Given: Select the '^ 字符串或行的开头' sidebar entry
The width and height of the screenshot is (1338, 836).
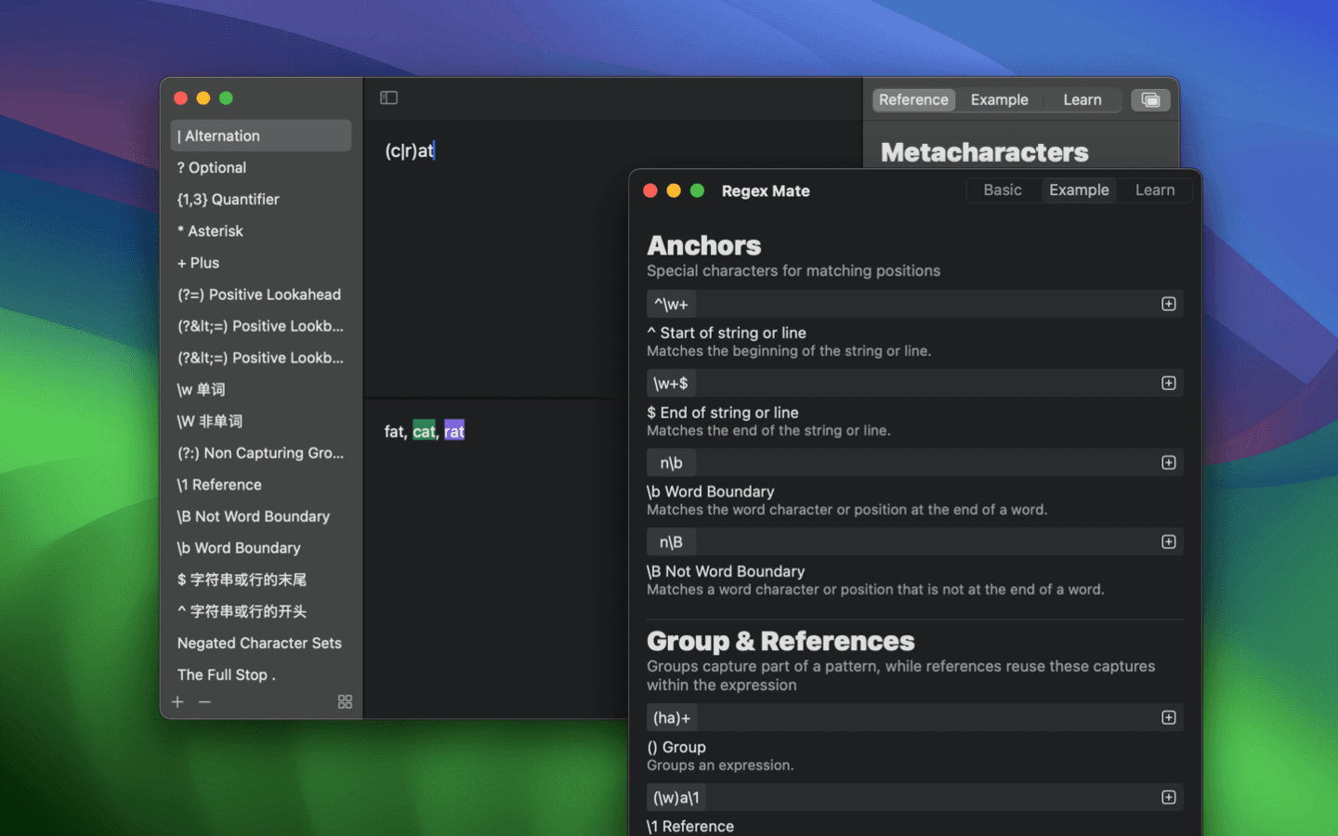Looking at the screenshot, I should pos(261,611).
